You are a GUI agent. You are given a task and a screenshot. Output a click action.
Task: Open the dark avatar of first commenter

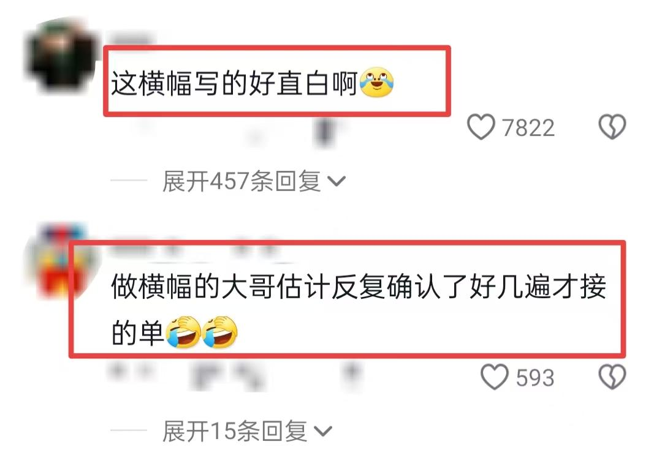point(61,56)
